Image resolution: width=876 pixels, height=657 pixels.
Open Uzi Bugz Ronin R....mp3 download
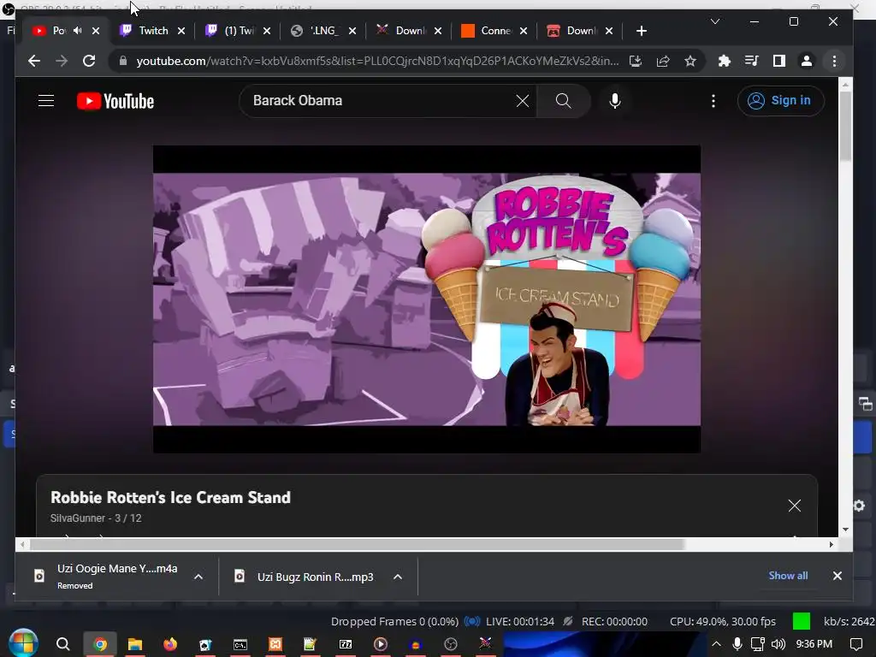click(316, 577)
